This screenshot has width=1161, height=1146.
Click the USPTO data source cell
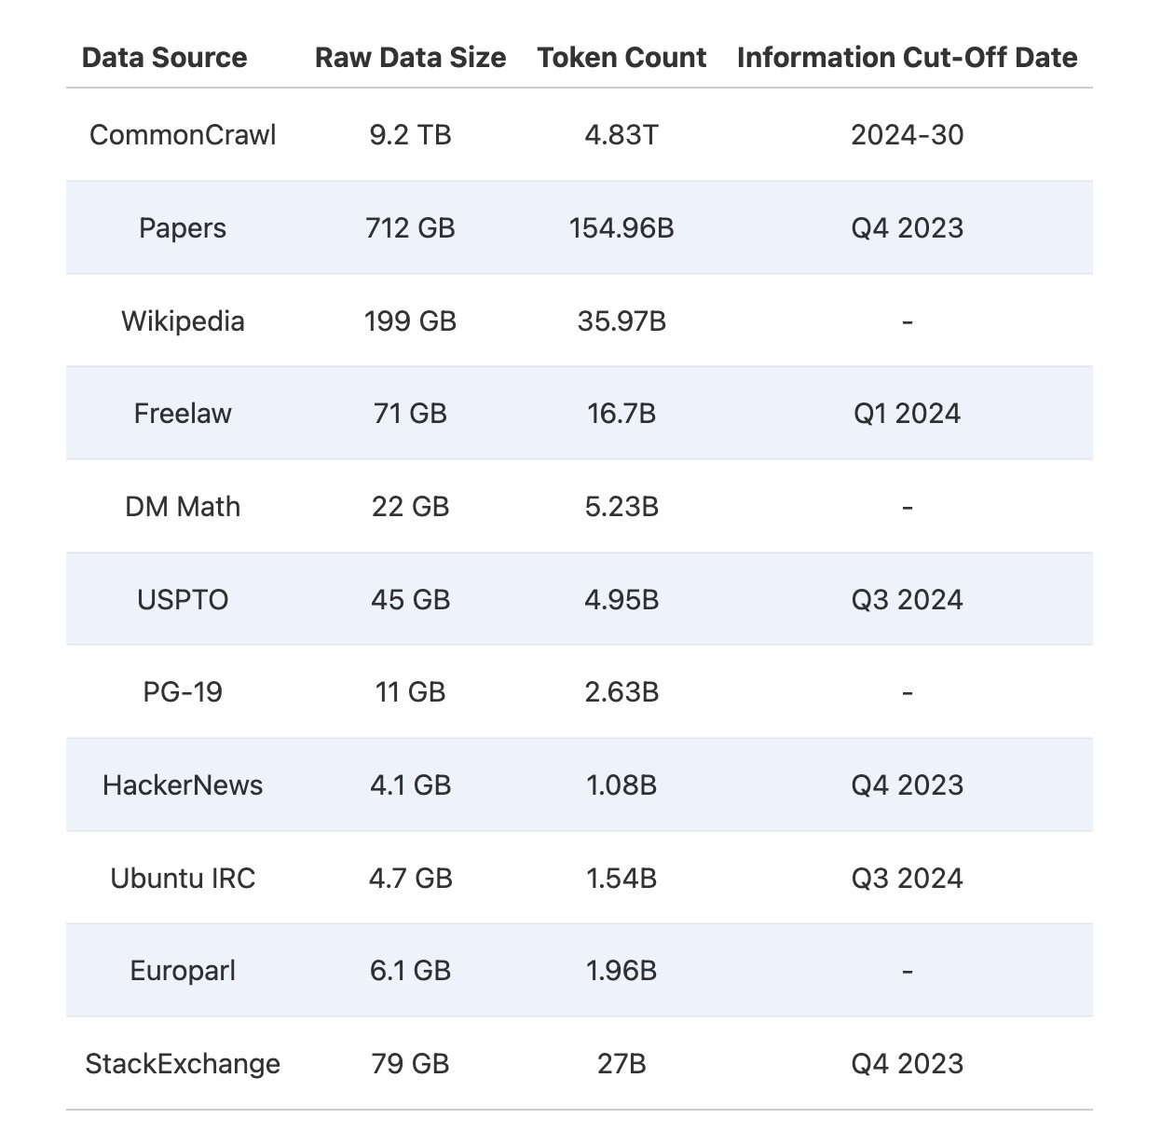click(183, 600)
